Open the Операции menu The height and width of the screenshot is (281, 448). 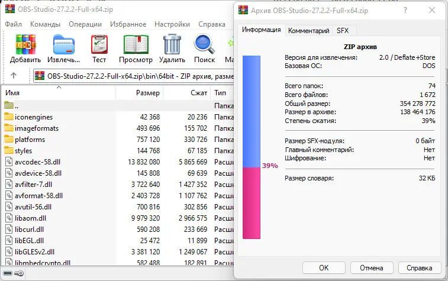[85, 24]
